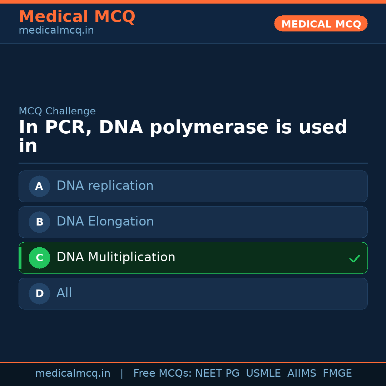Click the green letter C badge

[x=39, y=258]
